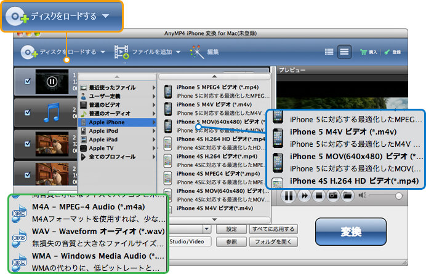The height and width of the screenshot is (274, 426).
Task: Stop the preview playback
Action: (x=319, y=195)
